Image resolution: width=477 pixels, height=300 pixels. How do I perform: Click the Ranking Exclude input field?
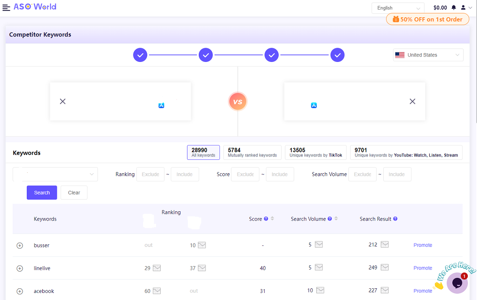pos(150,174)
